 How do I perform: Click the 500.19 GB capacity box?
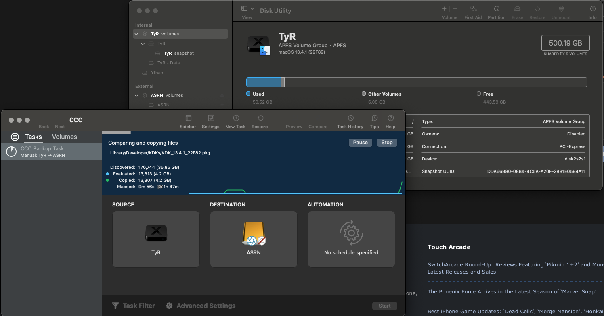pyautogui.click(x=565, y=43)
